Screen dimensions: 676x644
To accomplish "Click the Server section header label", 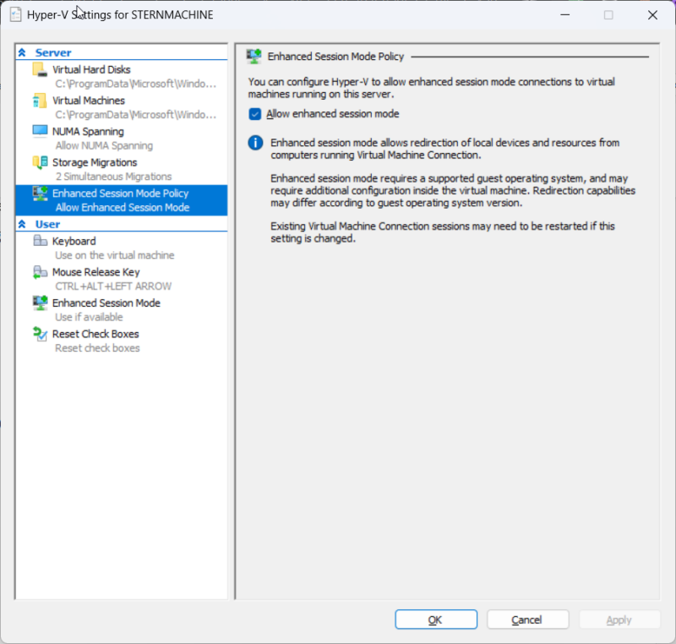I will (53, 52).
